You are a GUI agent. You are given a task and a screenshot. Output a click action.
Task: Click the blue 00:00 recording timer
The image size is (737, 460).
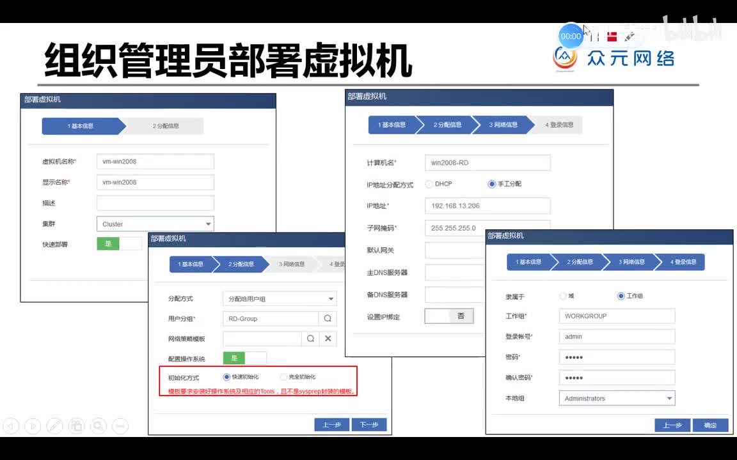coord(571,36)
